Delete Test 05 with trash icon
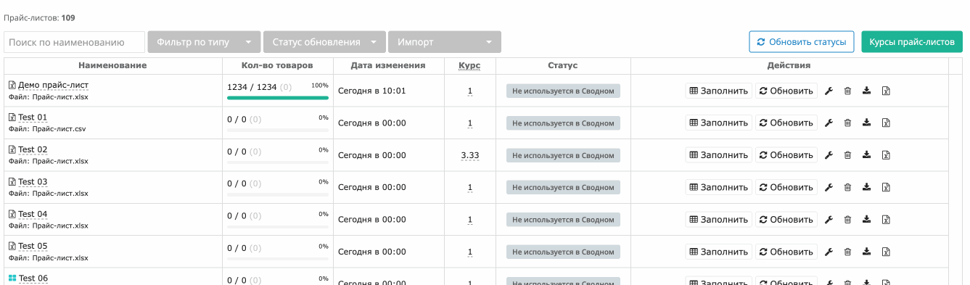970x285 pixels. [x=847, y=252]
